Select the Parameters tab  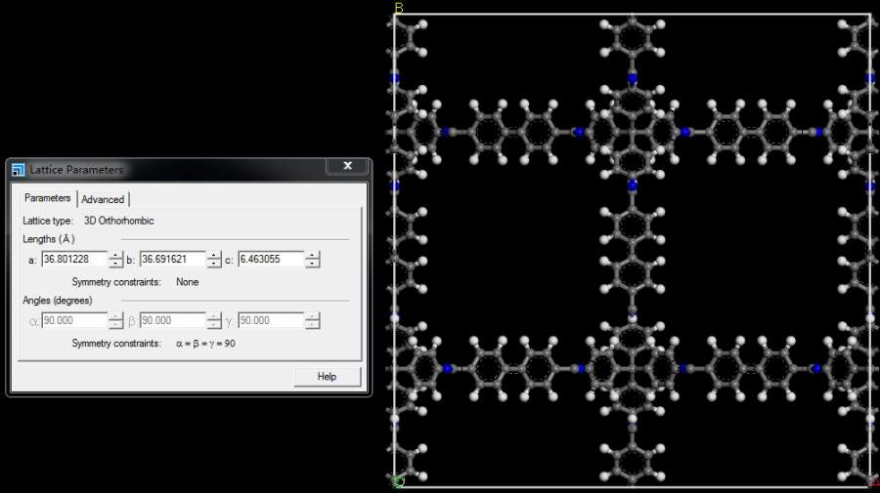47,198
